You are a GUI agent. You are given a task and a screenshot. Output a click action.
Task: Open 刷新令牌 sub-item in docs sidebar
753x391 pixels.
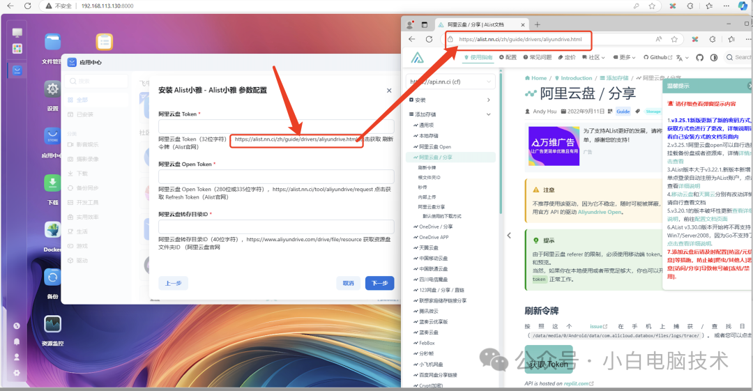coord(427,168)
